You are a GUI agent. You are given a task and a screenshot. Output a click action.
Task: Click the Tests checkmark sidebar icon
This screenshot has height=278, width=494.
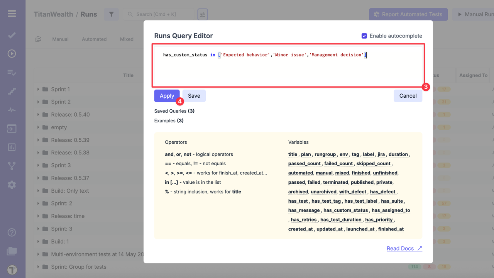(12, 35)
